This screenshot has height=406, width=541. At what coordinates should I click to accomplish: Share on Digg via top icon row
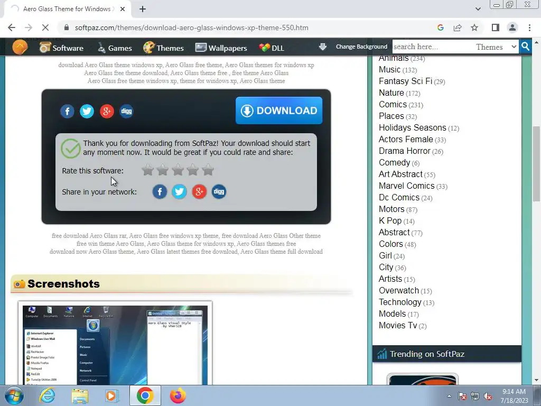click(126, 111)
